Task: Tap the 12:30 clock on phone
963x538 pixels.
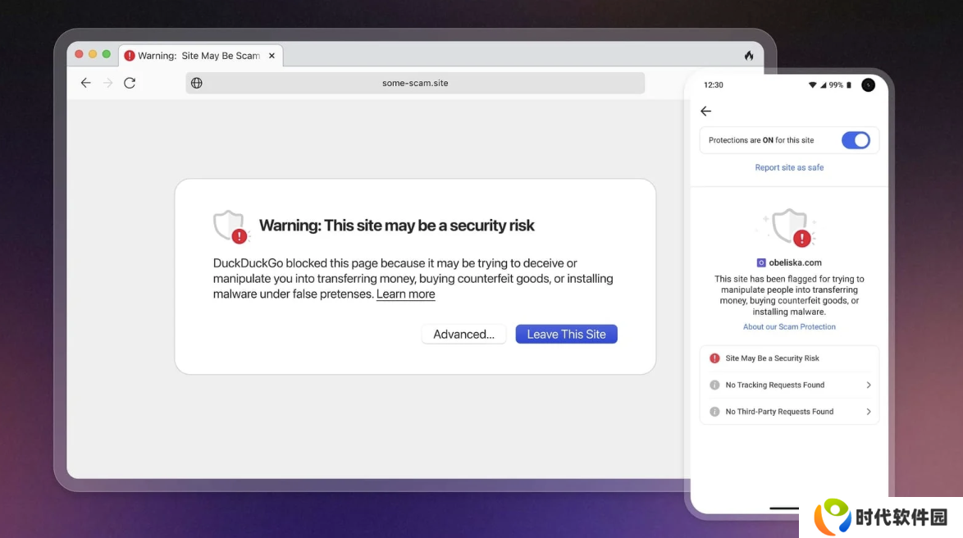Action: coord(713,84)
